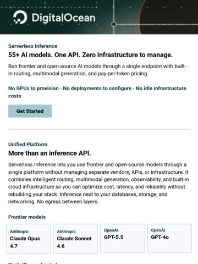Image resolution: width=198 pixels, height=264 pixels.
Task: Click the dark sphere graphic in the banner corner
Action: click(x=169, y=17)
